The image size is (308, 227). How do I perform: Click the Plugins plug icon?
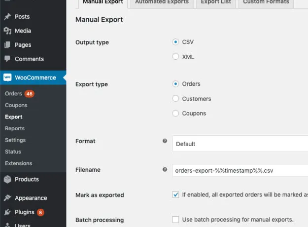pyautogui.click(x=7, y=212)
